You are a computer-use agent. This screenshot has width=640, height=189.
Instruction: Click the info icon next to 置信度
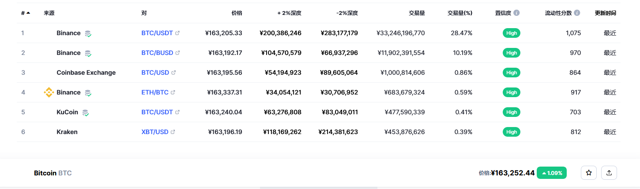coord(516,13)
